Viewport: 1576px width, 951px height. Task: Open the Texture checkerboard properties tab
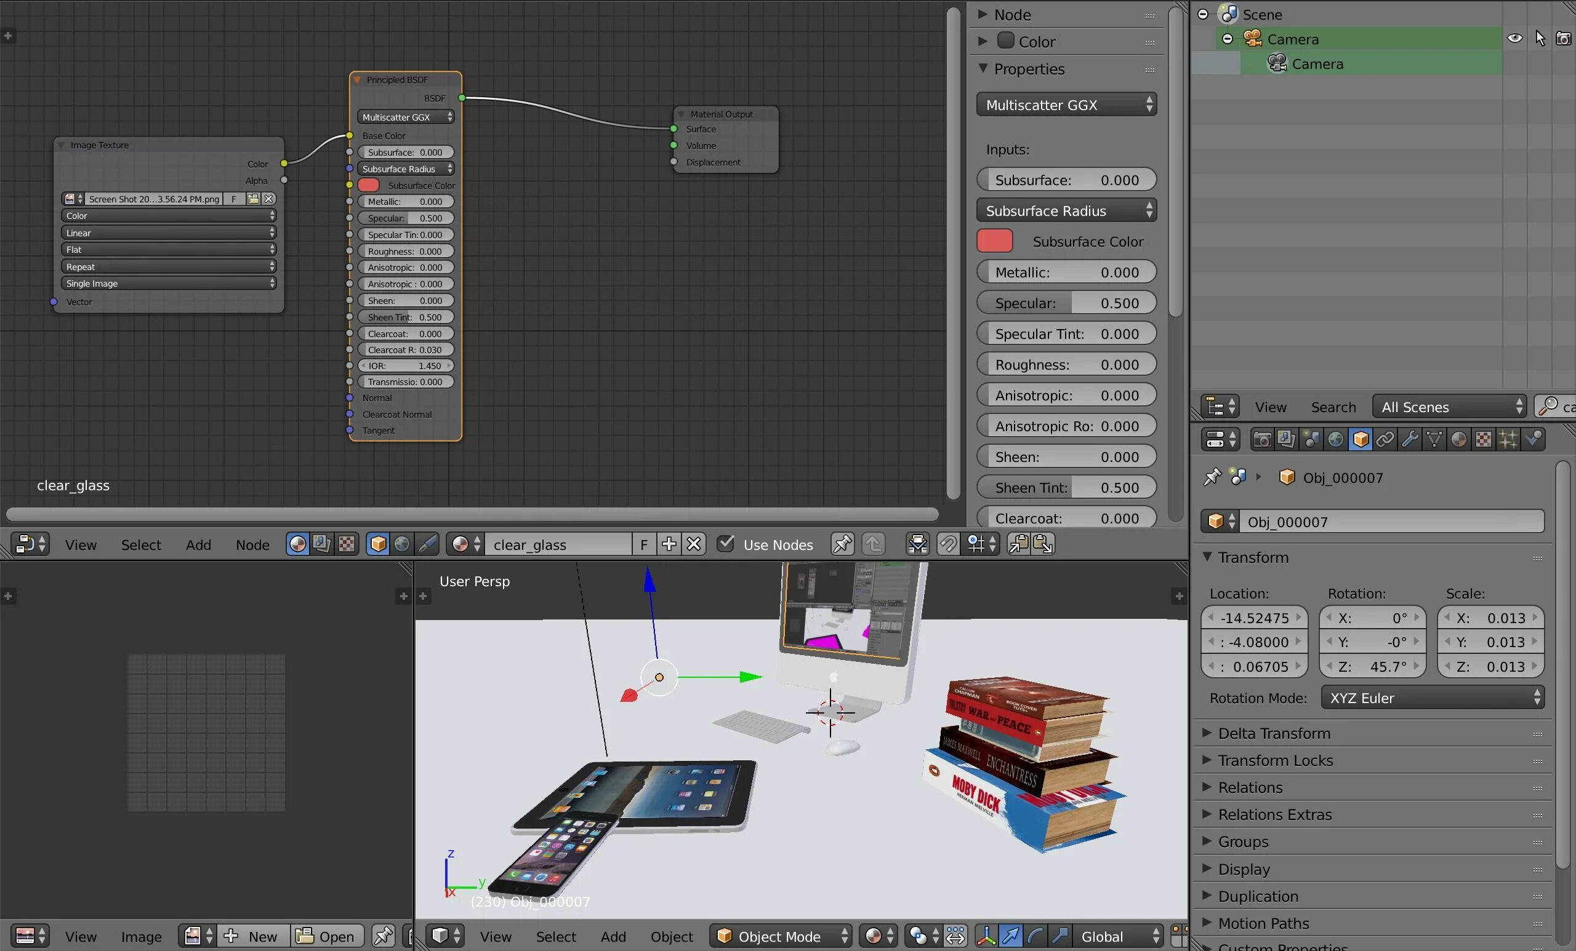1484,439
